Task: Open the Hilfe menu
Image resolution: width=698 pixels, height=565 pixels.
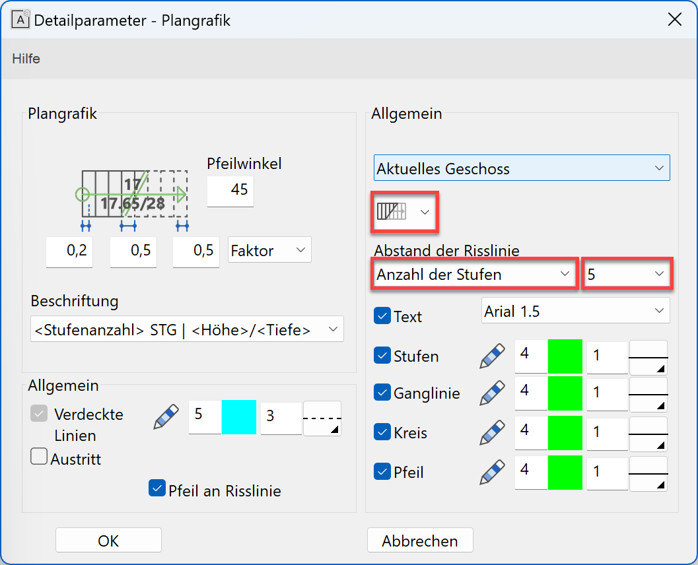Action: (25, 58)
